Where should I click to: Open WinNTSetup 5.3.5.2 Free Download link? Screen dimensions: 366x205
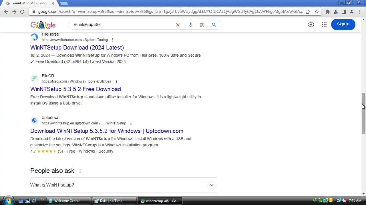(x=75, y=89)
